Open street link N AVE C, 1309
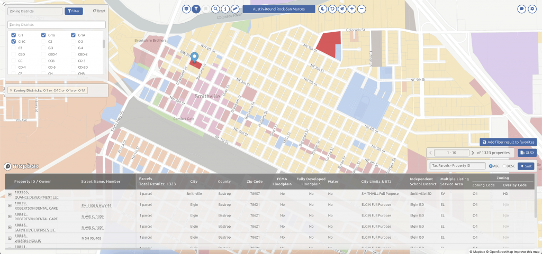This screenshot has height=254, width=542. (92, 217)
